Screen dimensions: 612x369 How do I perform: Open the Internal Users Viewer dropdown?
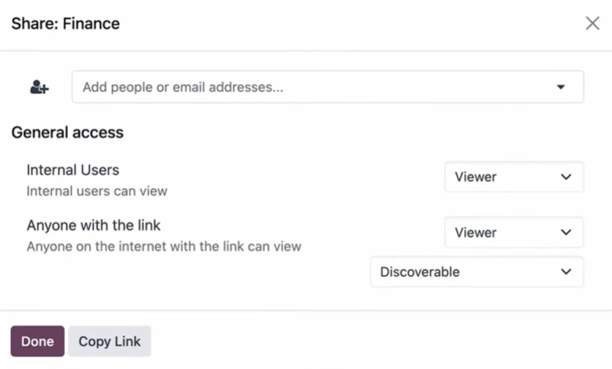pos(514,176)
